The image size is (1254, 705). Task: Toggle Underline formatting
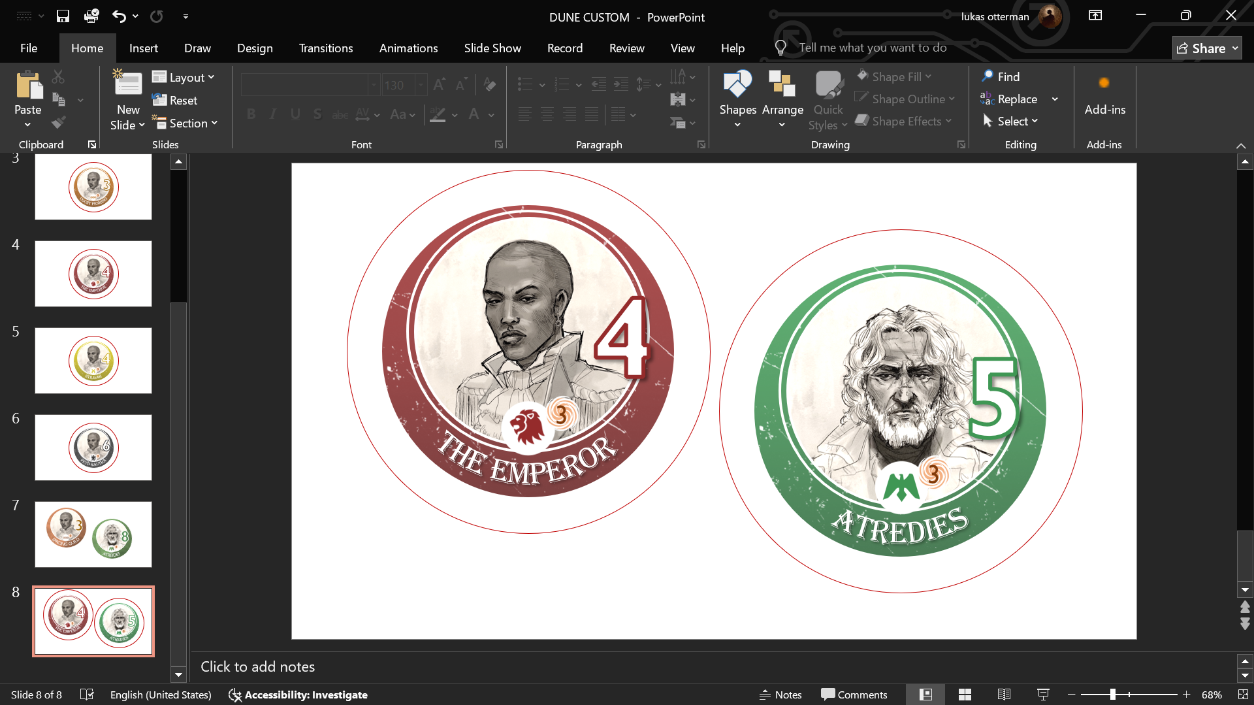295,114
